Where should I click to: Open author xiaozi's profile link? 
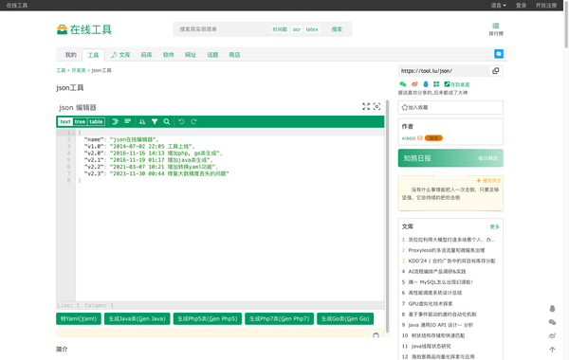point(409,138)
